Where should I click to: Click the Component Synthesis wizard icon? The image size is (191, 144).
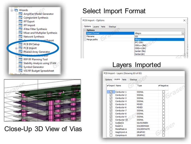[x=20, y=18]
